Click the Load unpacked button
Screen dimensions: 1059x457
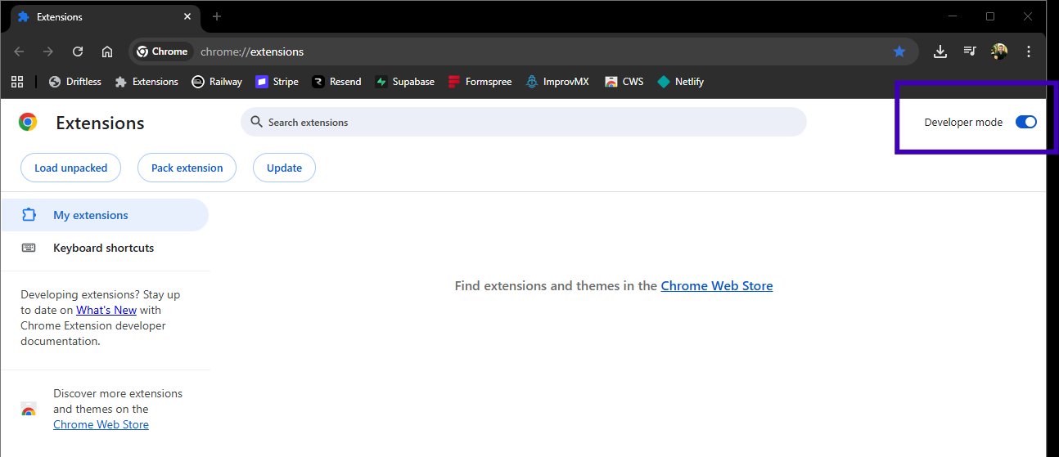tap(70, 168)
